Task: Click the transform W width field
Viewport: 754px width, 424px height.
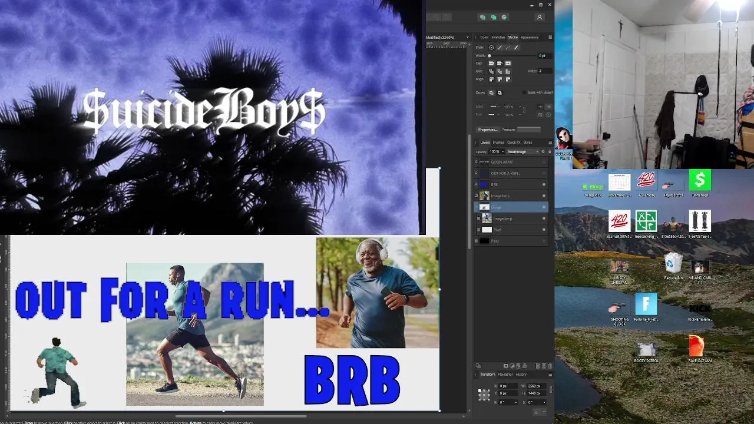Action: click(x=537, y=386)
